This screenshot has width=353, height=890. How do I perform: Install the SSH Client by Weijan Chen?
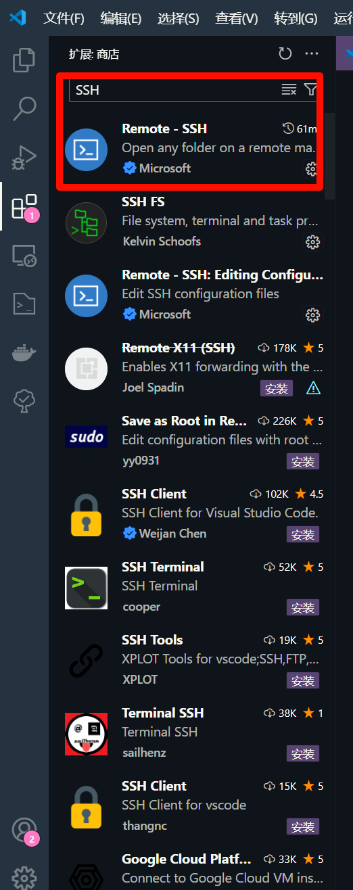coord(303,534)
